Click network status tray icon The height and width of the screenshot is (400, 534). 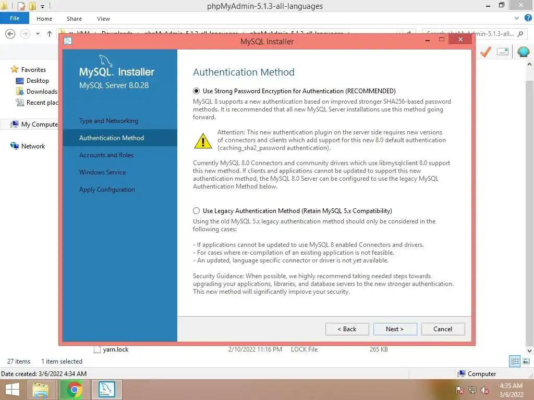(472, 390)
